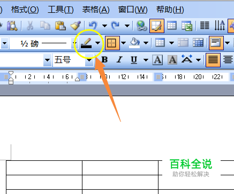This screenshot has height=194, width=234.
Task: Click the right indent marker on ruler
Action: click(77, 79)
